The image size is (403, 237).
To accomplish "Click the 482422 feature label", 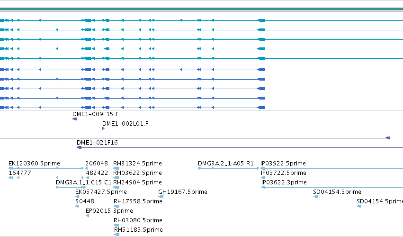I will [x=97, y=173].
